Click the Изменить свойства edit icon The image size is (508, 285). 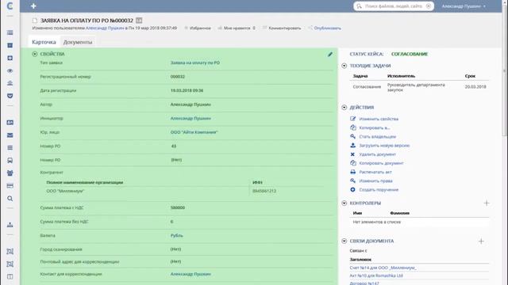point(352,119)
